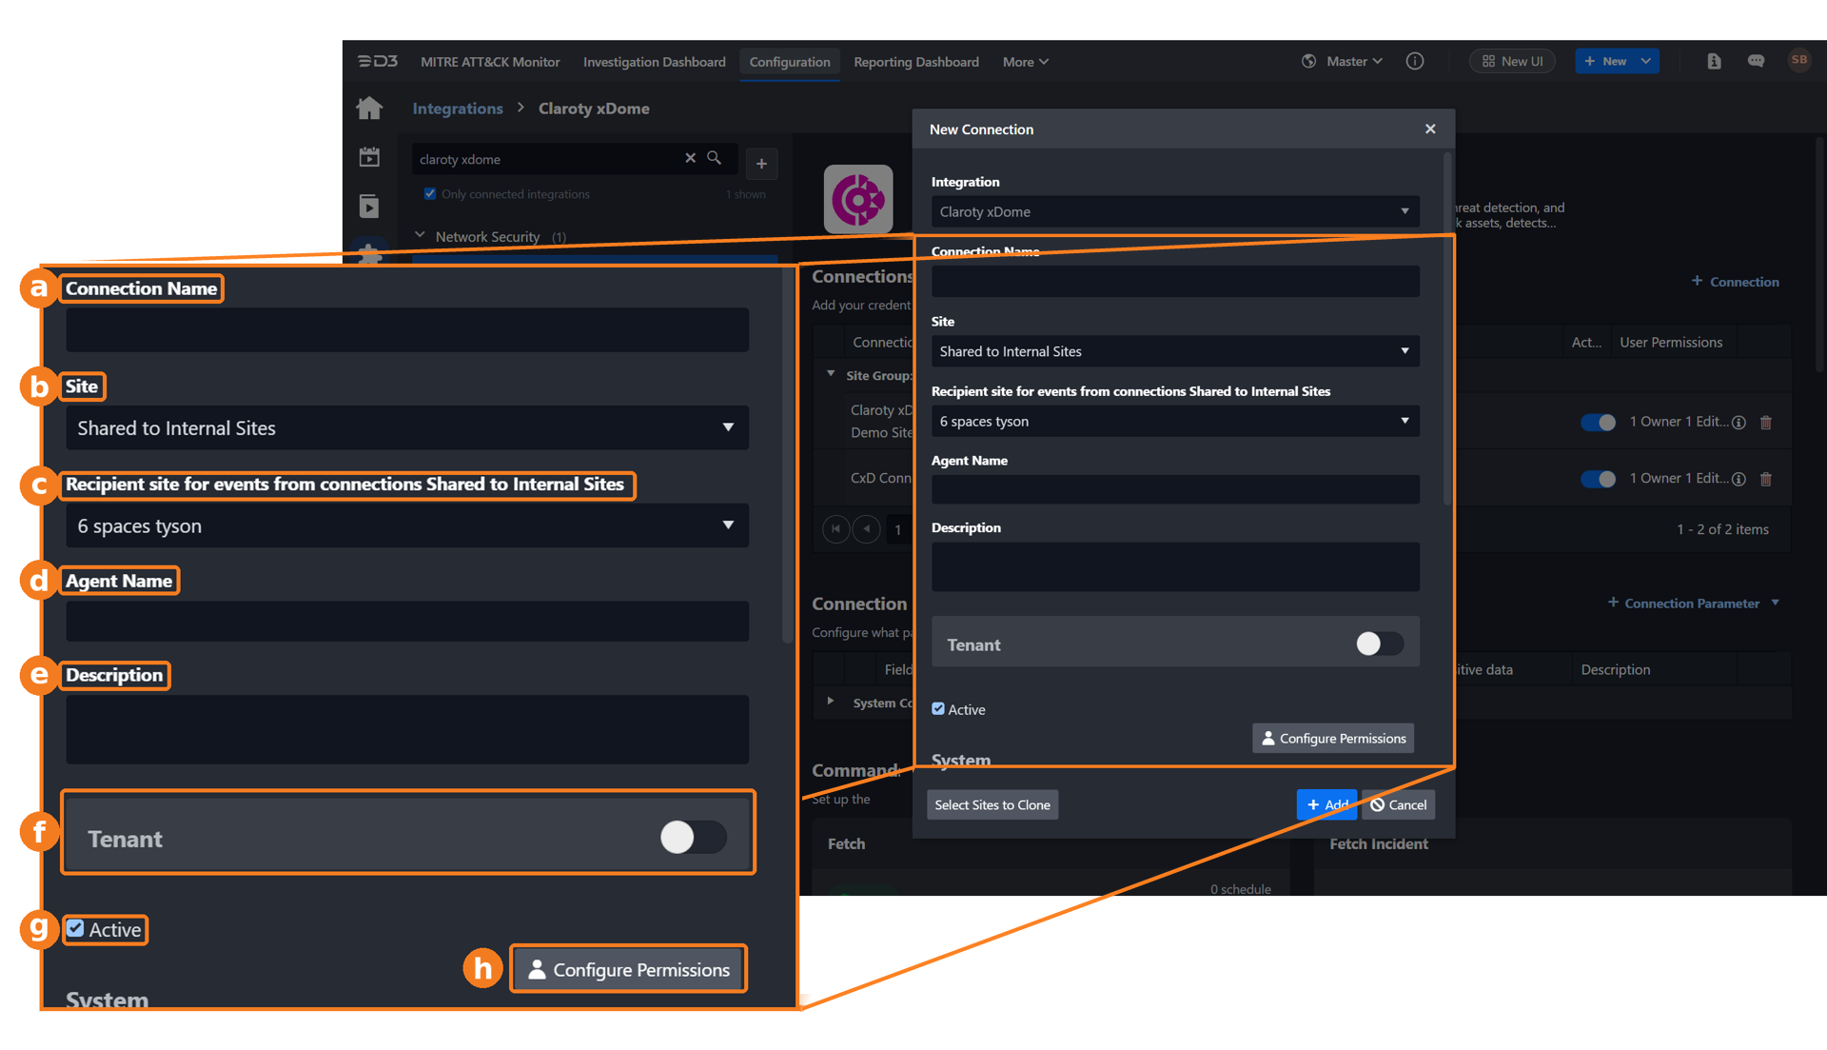The width and height of the screenshot is (1827, 1050).
Task: Click the magnifier search icon
Action: pos(714,158)
